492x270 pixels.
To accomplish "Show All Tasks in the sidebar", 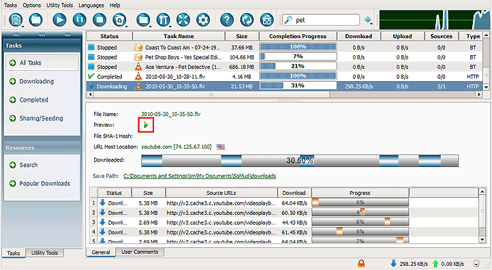I will (x=42, y=63).
